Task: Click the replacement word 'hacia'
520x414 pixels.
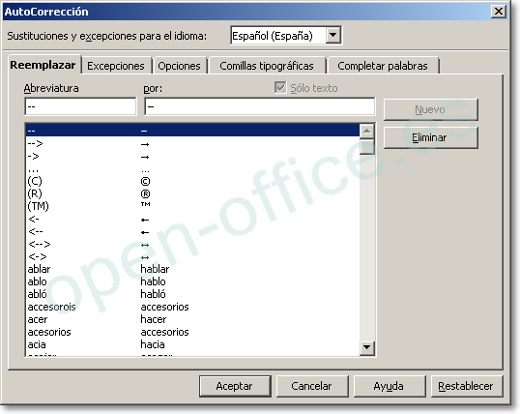Action: tap(153, 344)
